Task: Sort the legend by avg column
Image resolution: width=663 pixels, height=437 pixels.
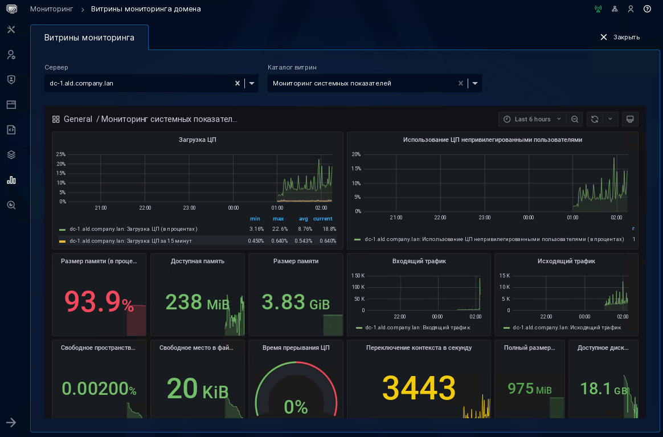Action: [303, 219]
